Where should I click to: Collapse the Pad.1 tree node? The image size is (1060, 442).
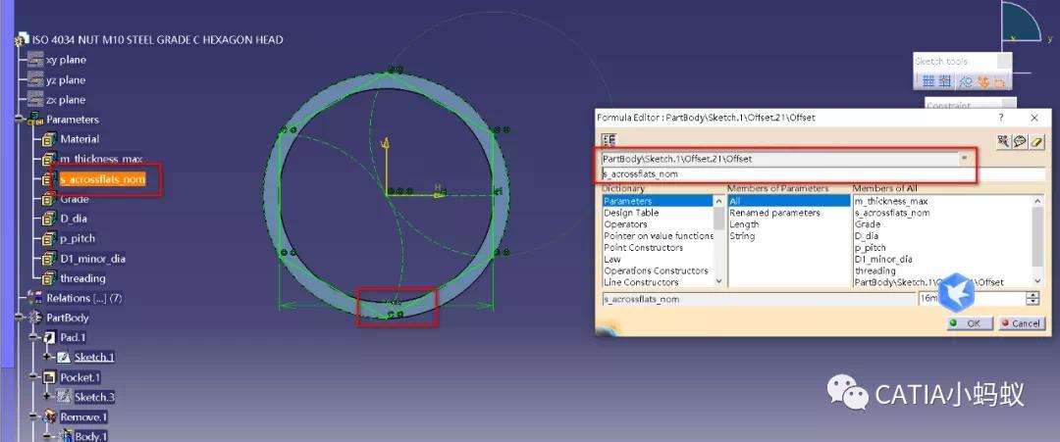[x=32, y=337]
